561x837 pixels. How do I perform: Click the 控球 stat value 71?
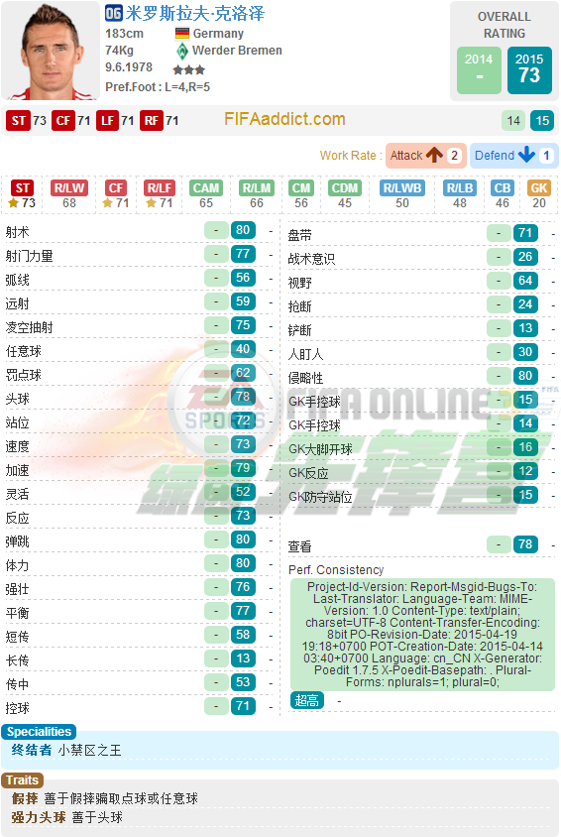point(243,706)
